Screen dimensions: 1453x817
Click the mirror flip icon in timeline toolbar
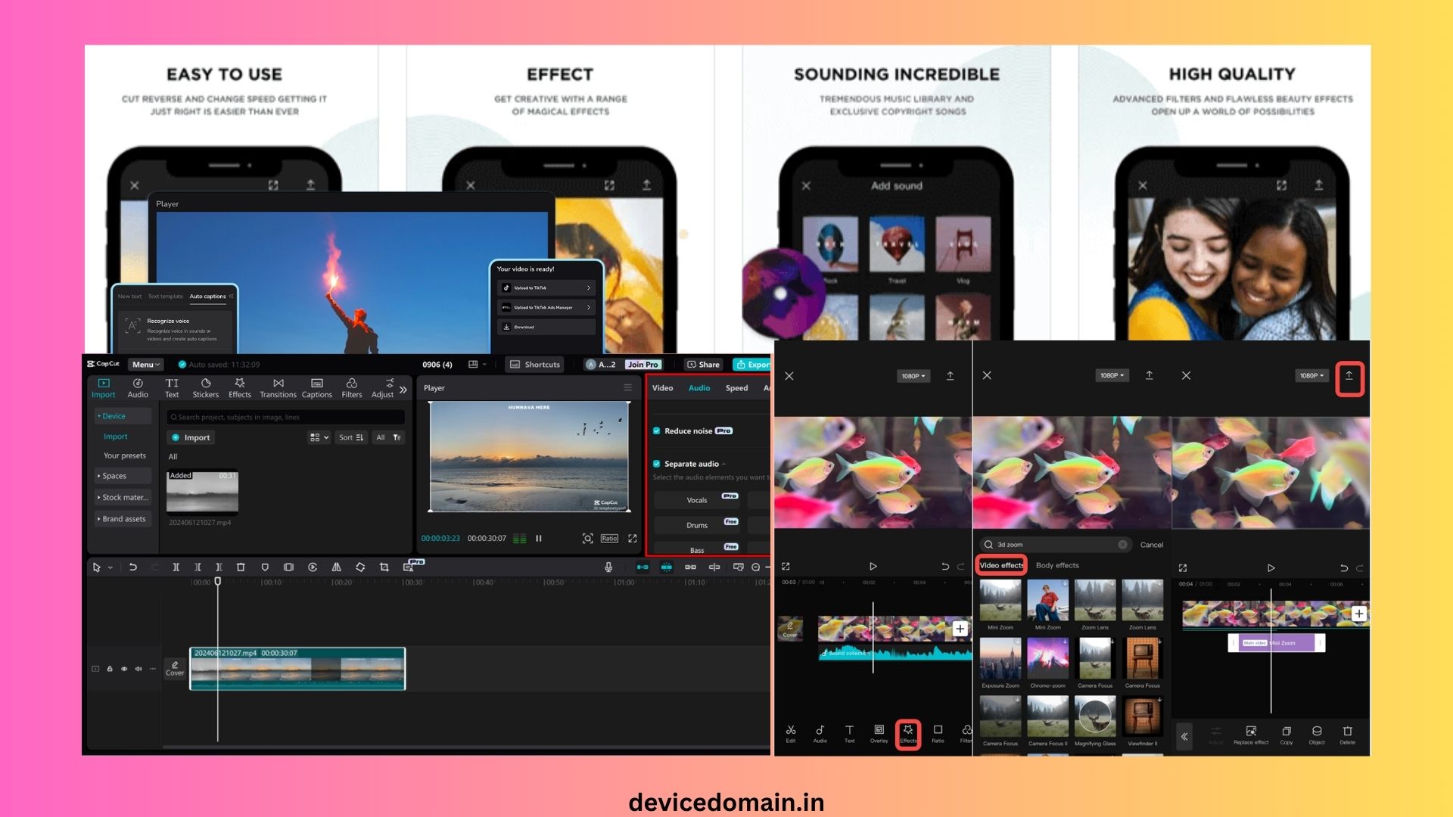(336, 567)
